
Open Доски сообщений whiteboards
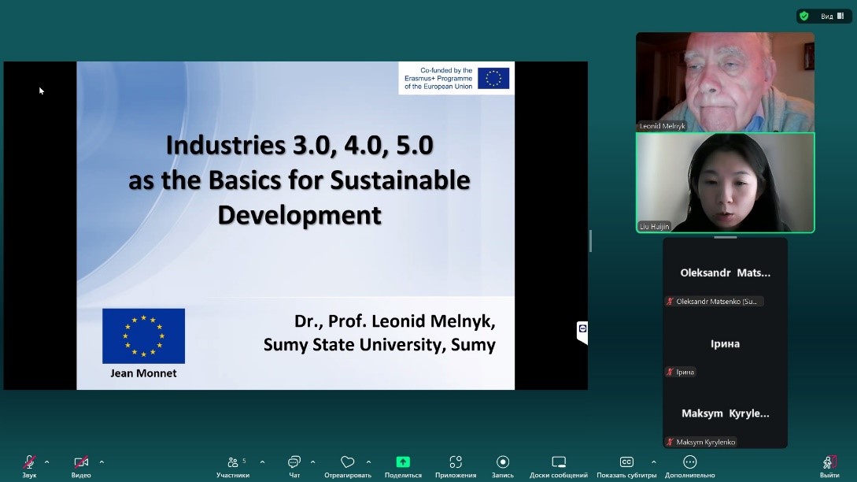tap(559, 462)
